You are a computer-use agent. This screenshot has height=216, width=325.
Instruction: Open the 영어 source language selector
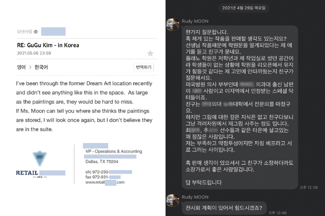pyautogui.click(x=21, y=67)
